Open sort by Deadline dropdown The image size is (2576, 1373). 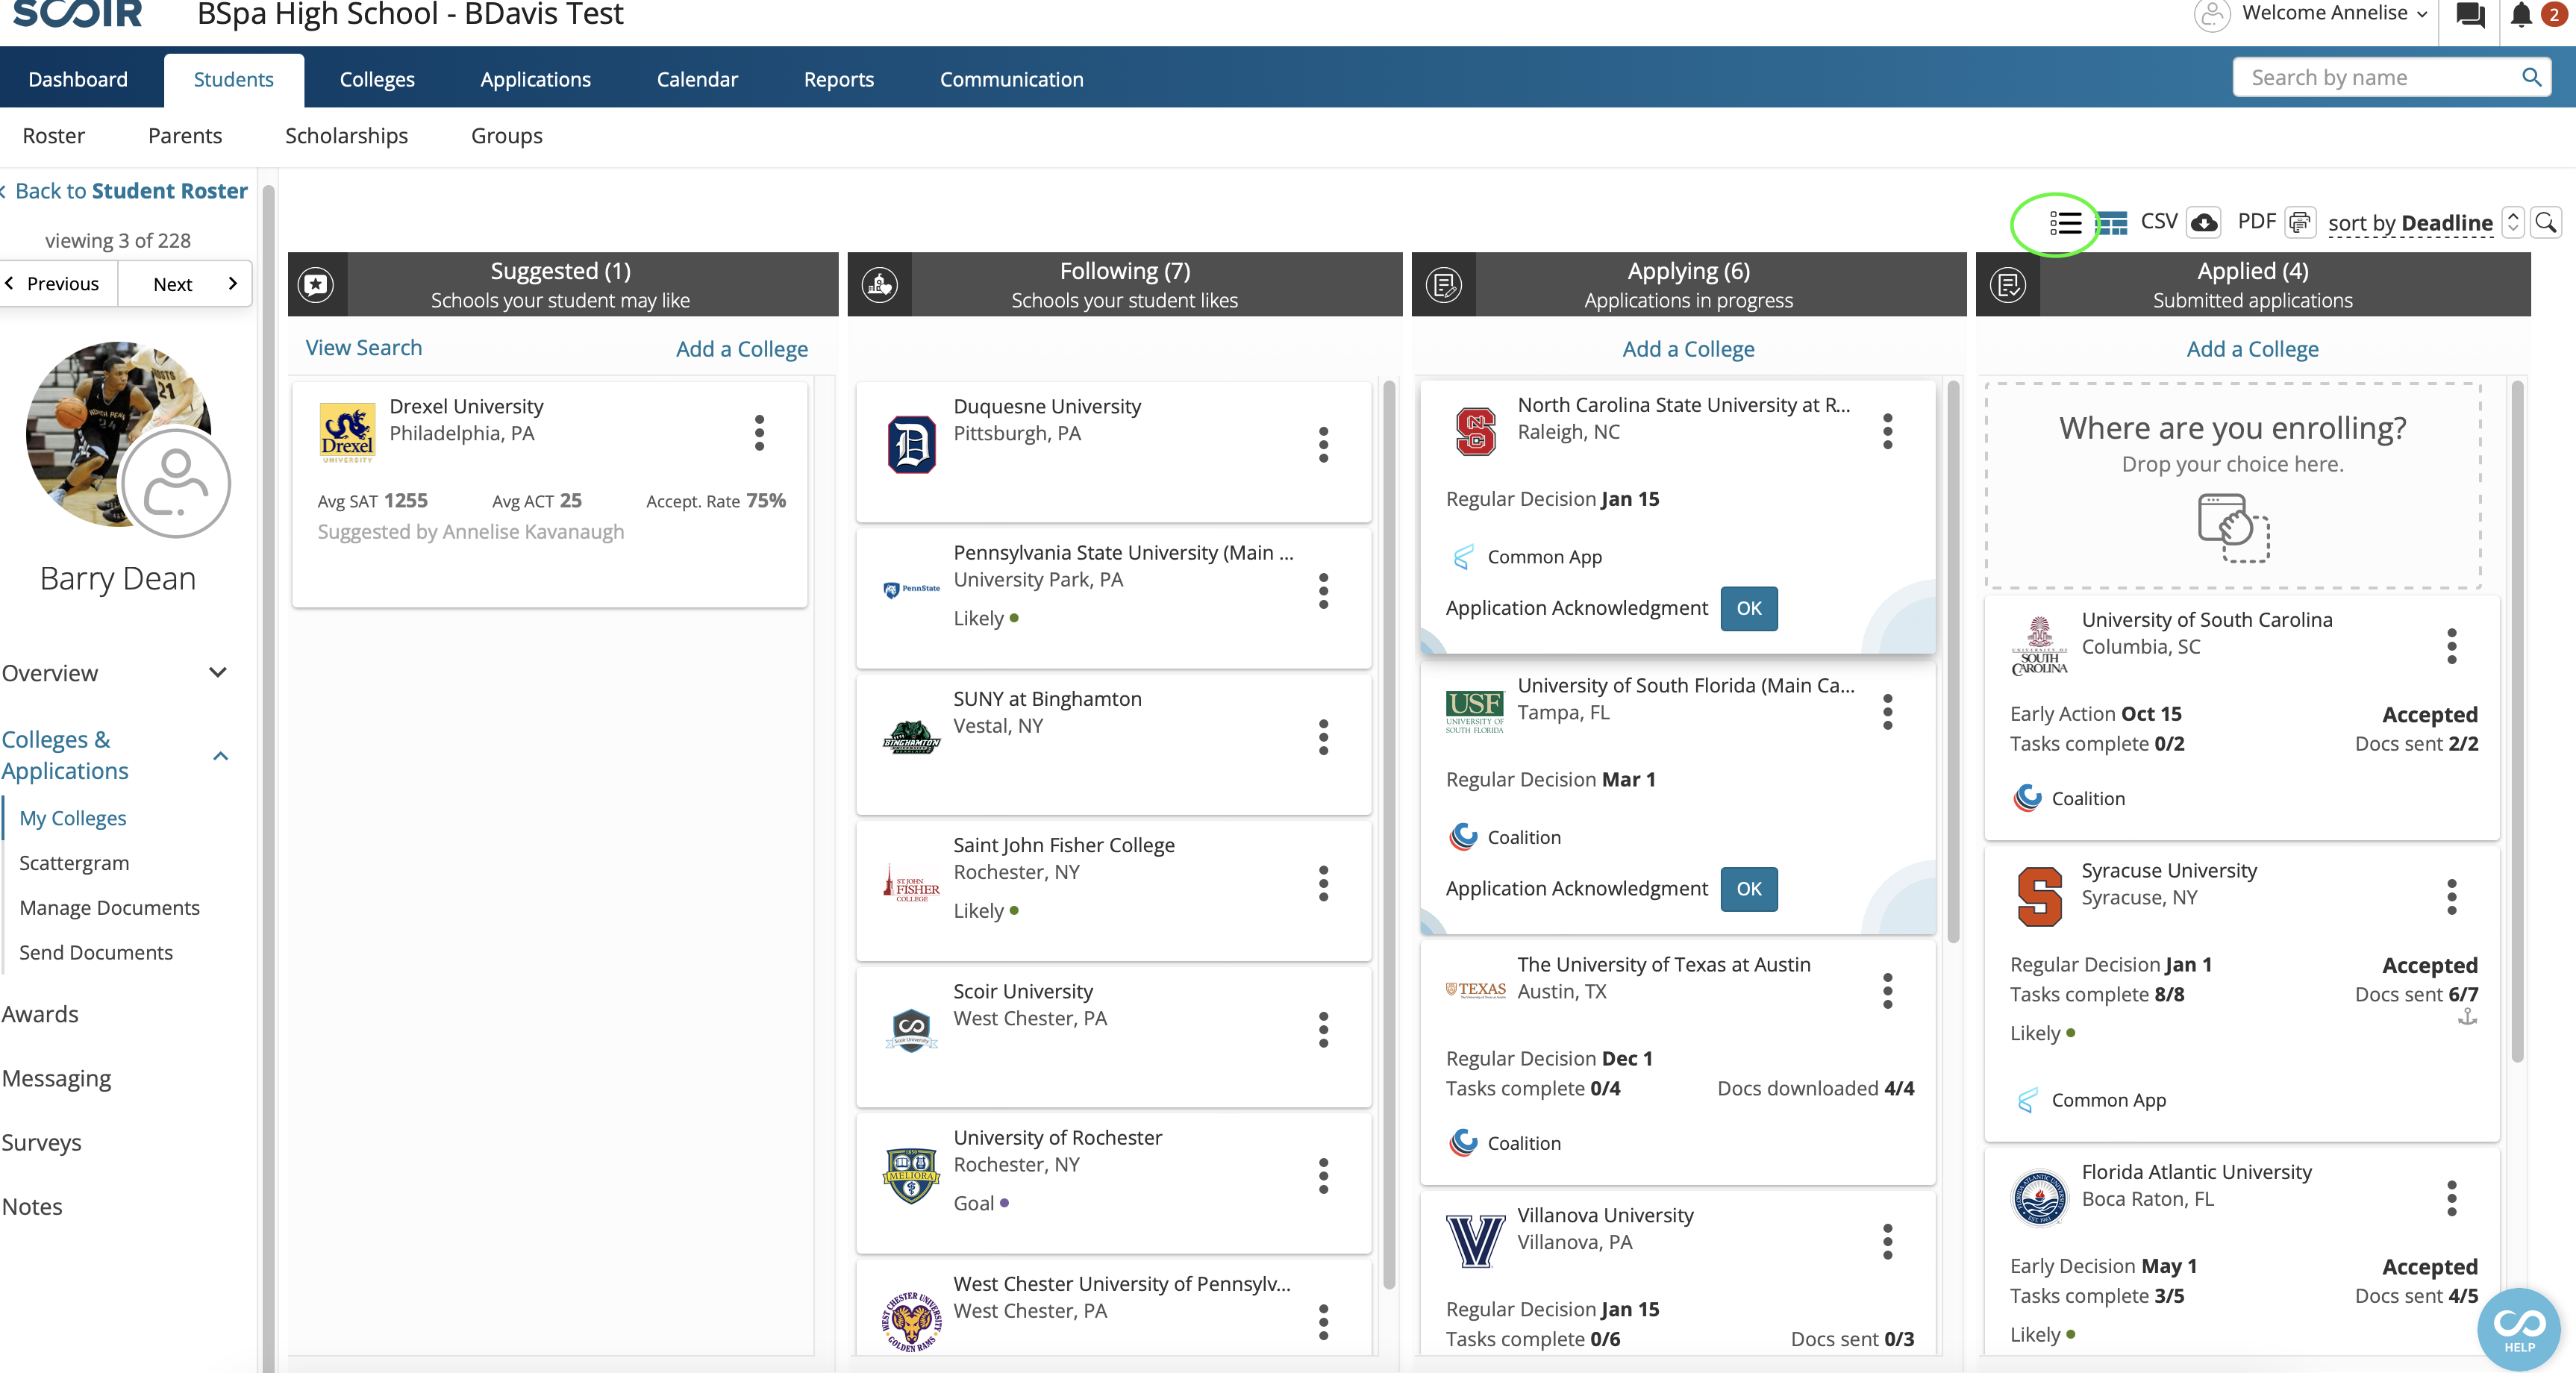[2410, 223]
